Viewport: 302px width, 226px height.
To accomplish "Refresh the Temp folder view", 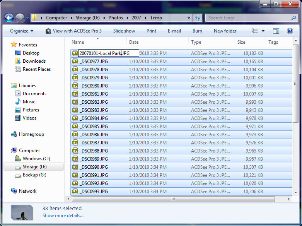I will (x=198, y=18).
